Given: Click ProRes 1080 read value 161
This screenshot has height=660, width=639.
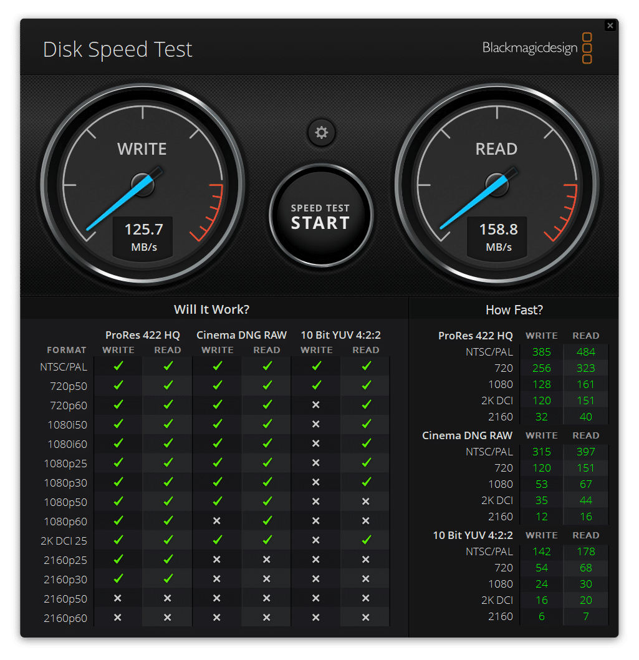Looking at the screenshot, I should pos(585,384).
